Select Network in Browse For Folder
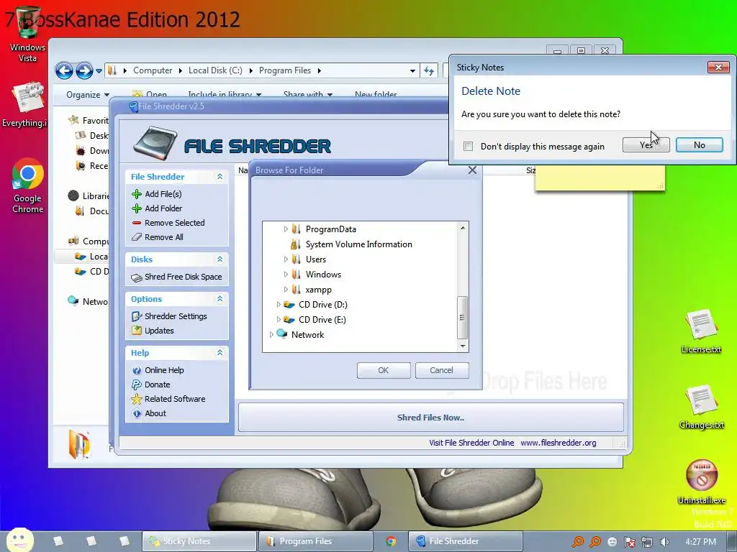The height and width of the screenshot is (552, 737). [x=307, y=335]
